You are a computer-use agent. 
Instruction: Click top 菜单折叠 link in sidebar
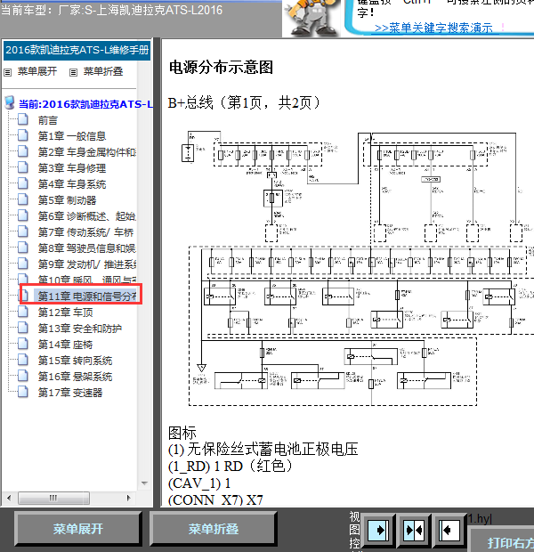[102, 71]
